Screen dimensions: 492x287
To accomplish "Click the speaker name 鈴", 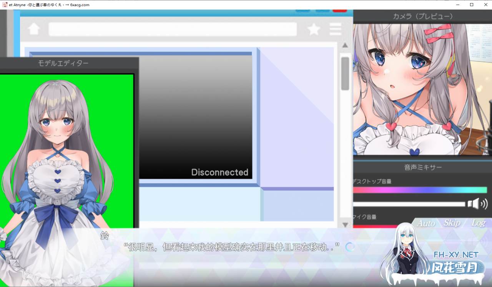I will [105, 236].
